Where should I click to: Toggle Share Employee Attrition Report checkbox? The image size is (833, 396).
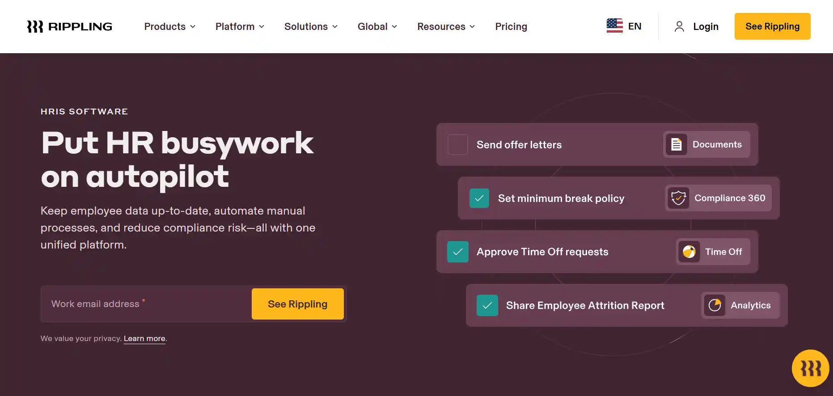click(487, 305)
